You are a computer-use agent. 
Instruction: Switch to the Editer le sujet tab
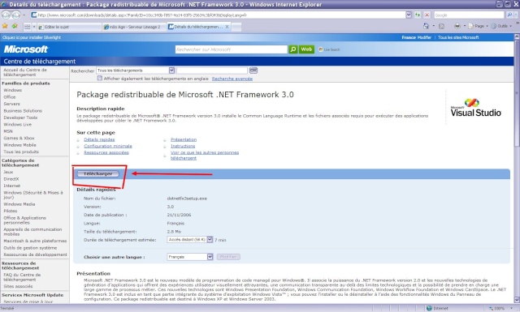coord(68,27)
